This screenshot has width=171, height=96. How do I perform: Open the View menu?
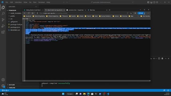25,2
